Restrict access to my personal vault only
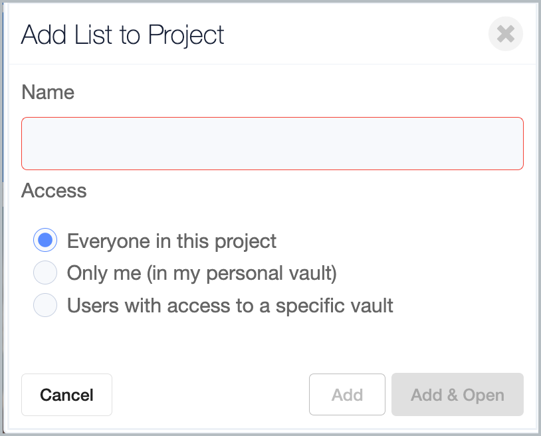The width and height of the screenshot is (541, 436). tap(45, 272)
